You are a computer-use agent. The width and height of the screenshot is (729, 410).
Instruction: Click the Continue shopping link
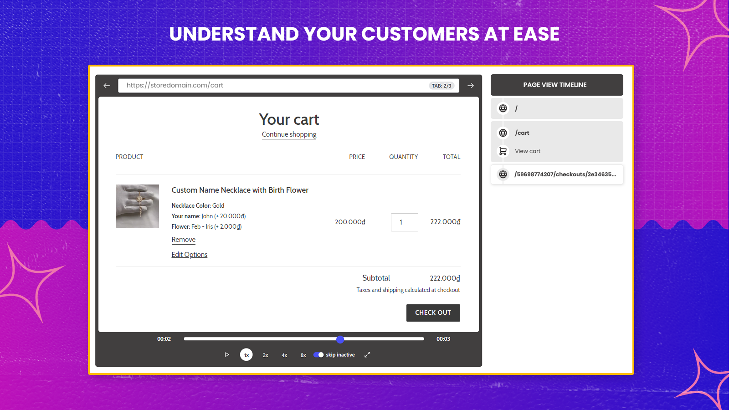289,134
